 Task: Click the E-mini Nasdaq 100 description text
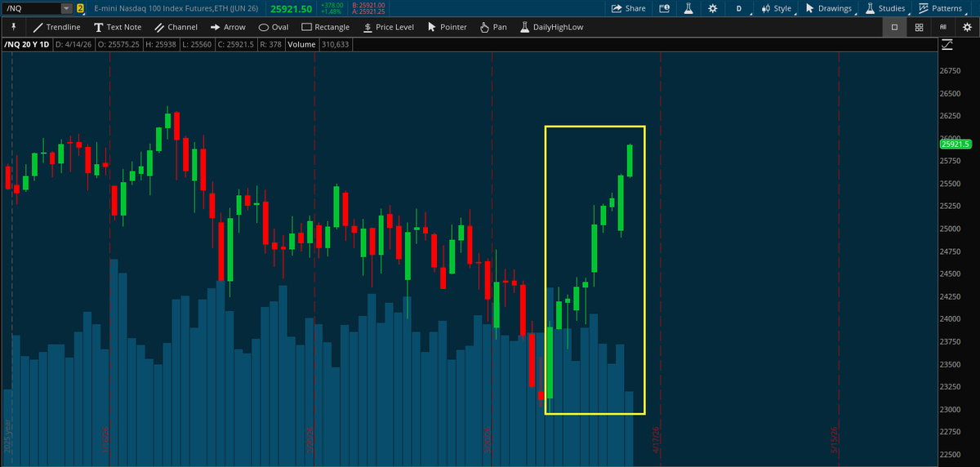[176, 8]
